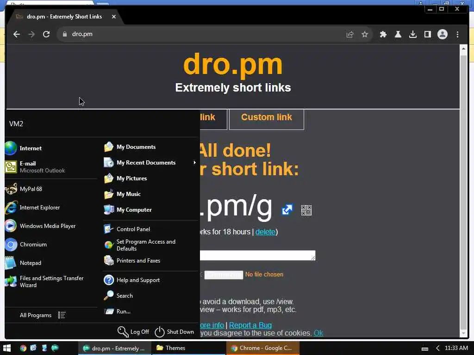
Task: Select the dro.pm - Extremely Short Links tab
Action: pyautogui.click(x=65, y=17)
